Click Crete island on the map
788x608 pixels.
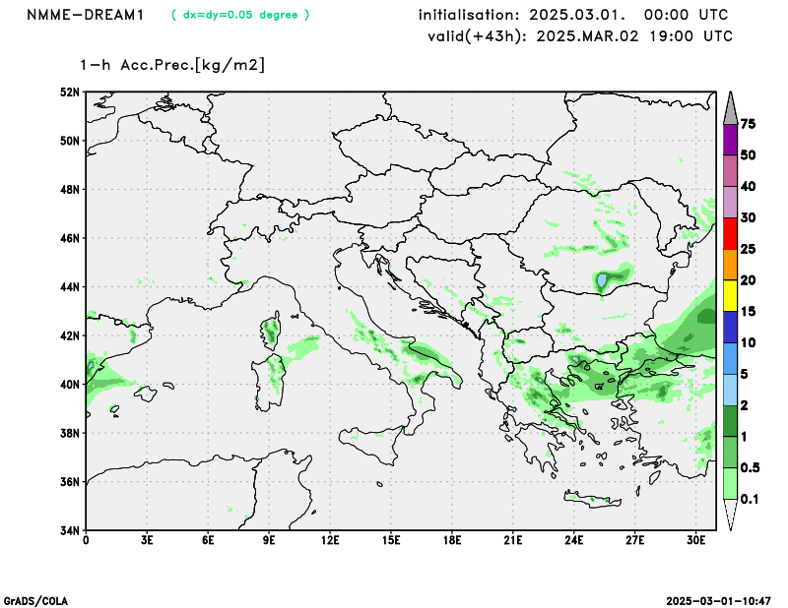click(593, 500)
